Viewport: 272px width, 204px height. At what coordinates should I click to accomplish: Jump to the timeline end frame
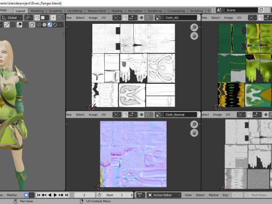(67, 195)
